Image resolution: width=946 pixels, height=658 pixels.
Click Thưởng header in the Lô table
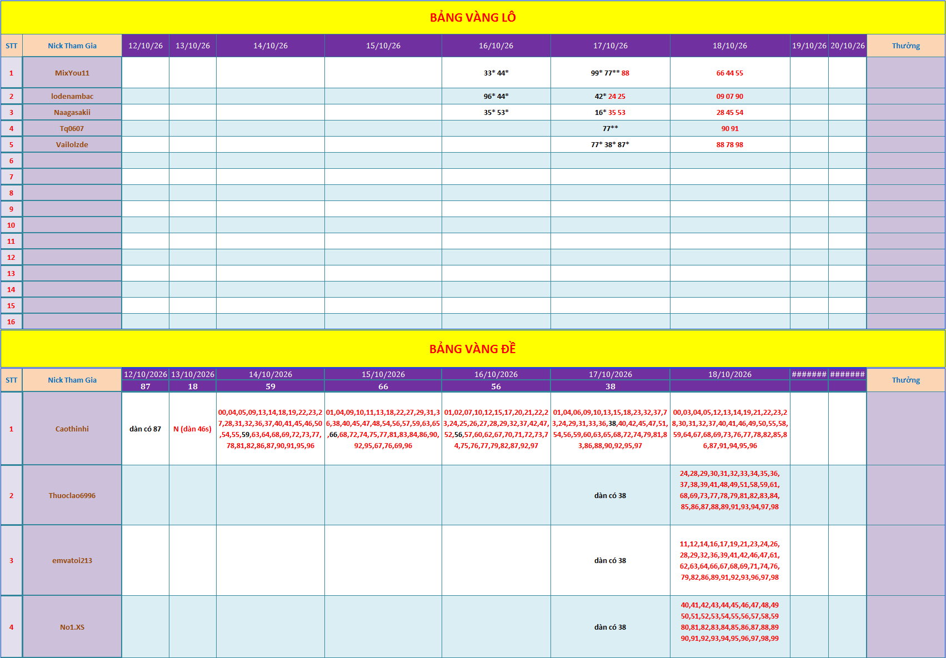pos(906,46)
